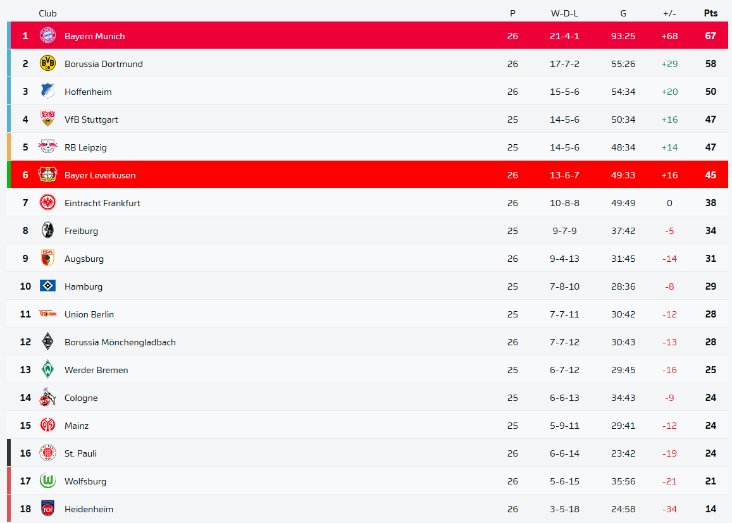The height and width of the screenshot is (523, 732).
Task: Click the +/- goal difference header
Action: (669, 13)
